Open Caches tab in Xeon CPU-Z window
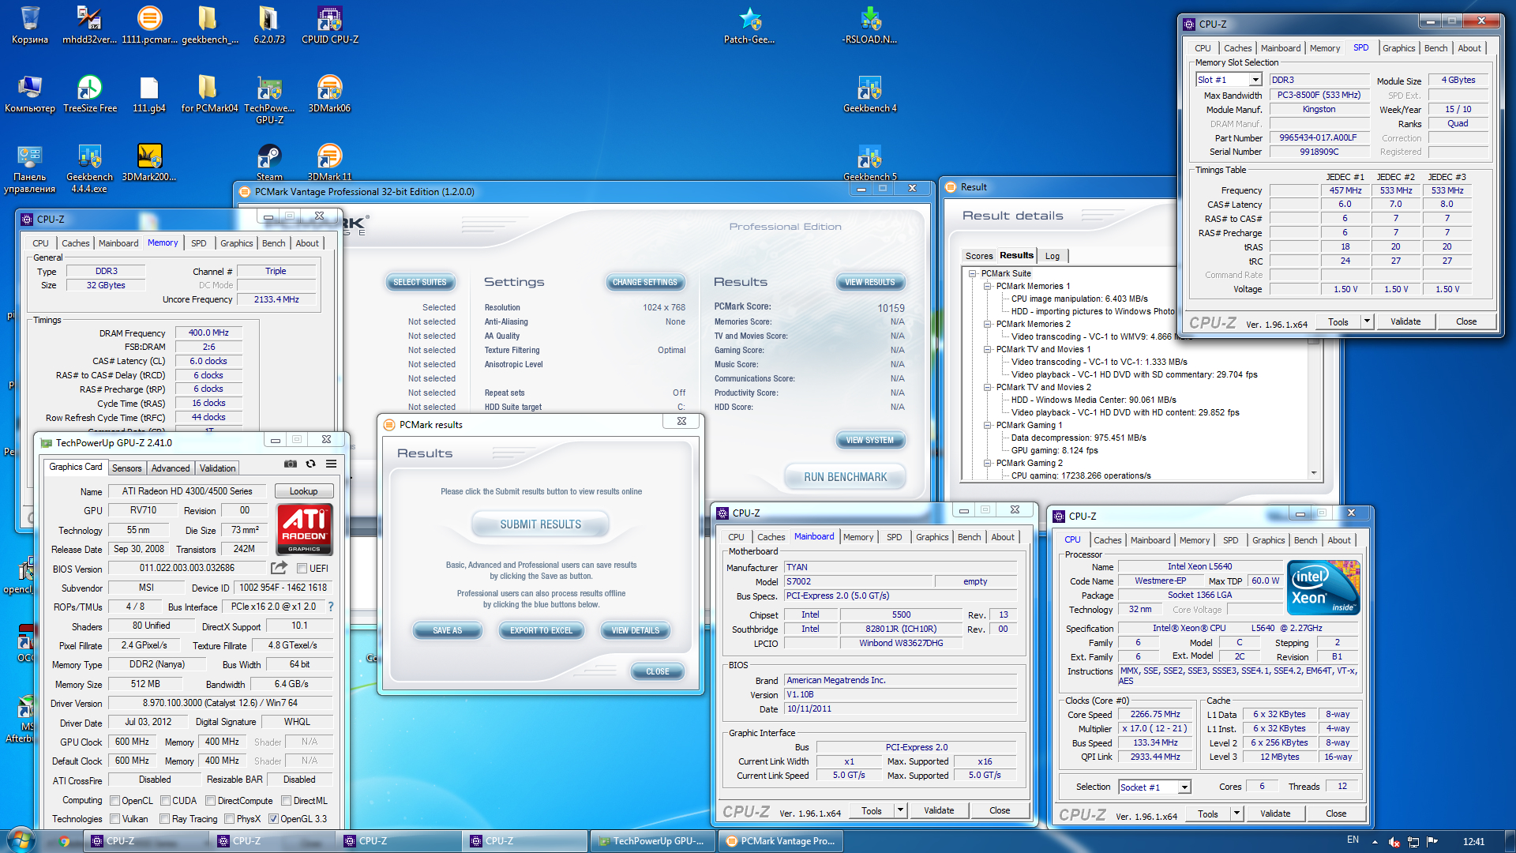The width and height of the screenshot is (1516, 853). pyautogui.click(x=1107, y=540)
